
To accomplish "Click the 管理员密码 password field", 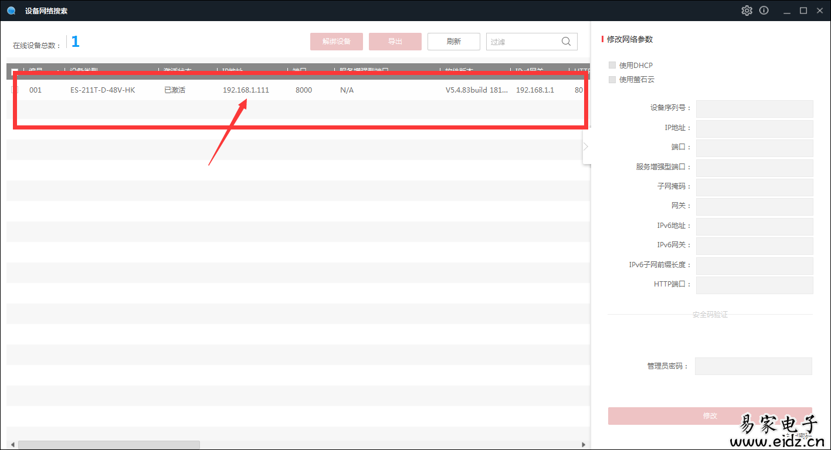I will click(754, 366).
